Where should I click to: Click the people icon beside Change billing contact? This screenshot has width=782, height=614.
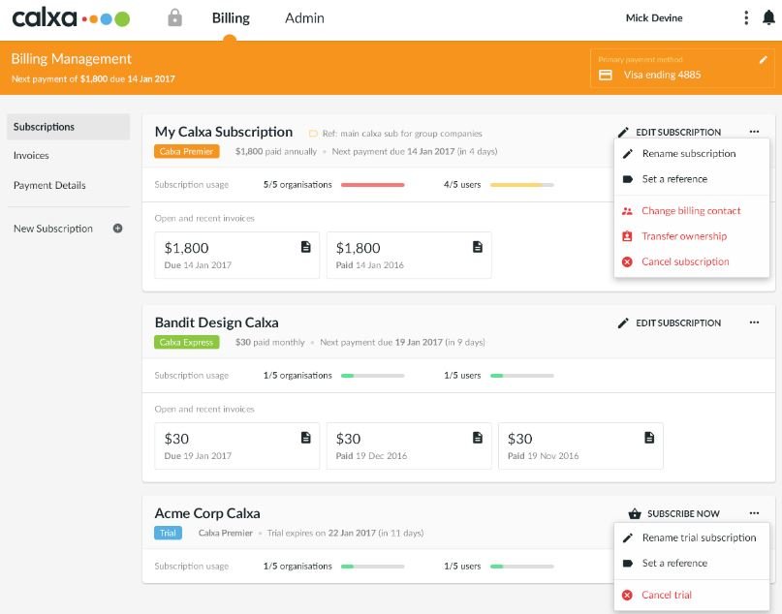click(627, 211)
